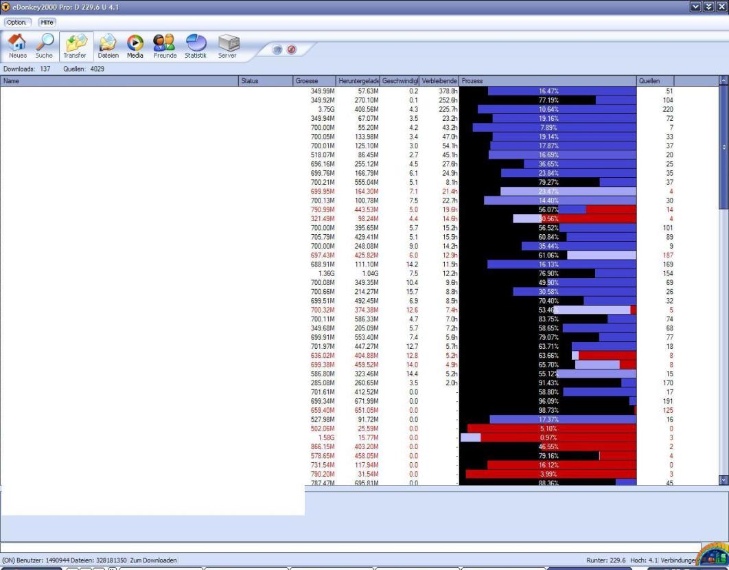Show the Freunde friends list

point(165,47)
